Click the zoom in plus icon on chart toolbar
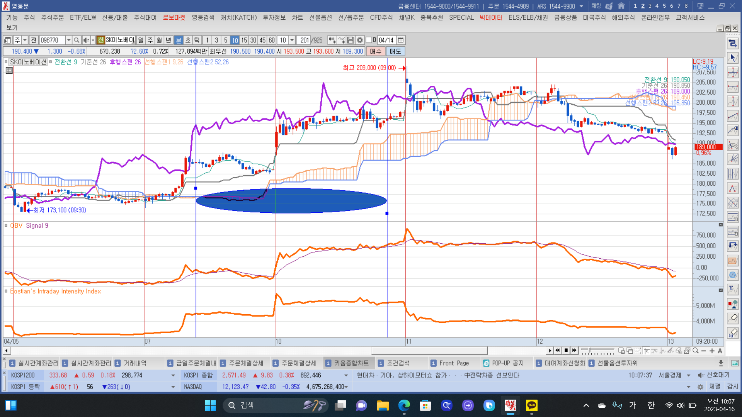742x417 pixels. [712, 351]
